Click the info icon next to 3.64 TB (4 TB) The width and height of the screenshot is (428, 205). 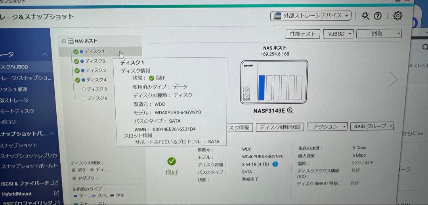click(275, 164)
